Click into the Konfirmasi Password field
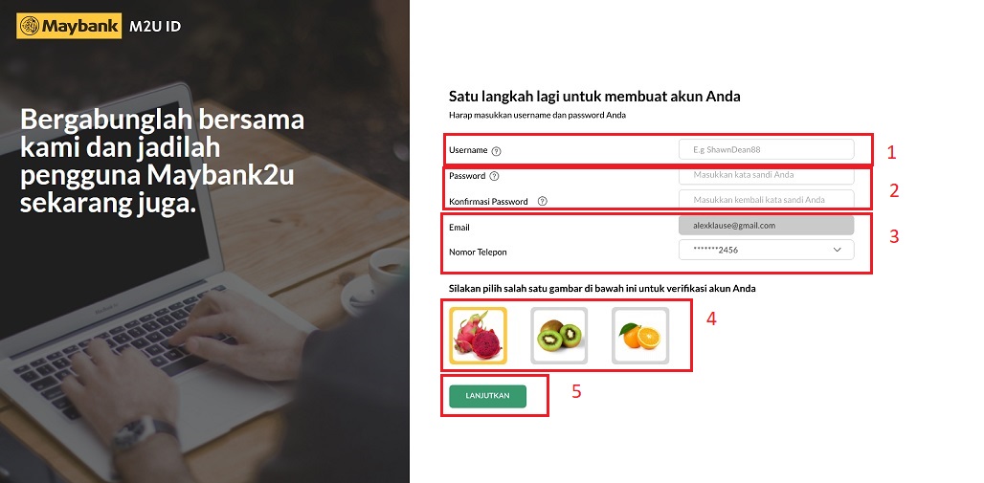 (x=767, y=199)
